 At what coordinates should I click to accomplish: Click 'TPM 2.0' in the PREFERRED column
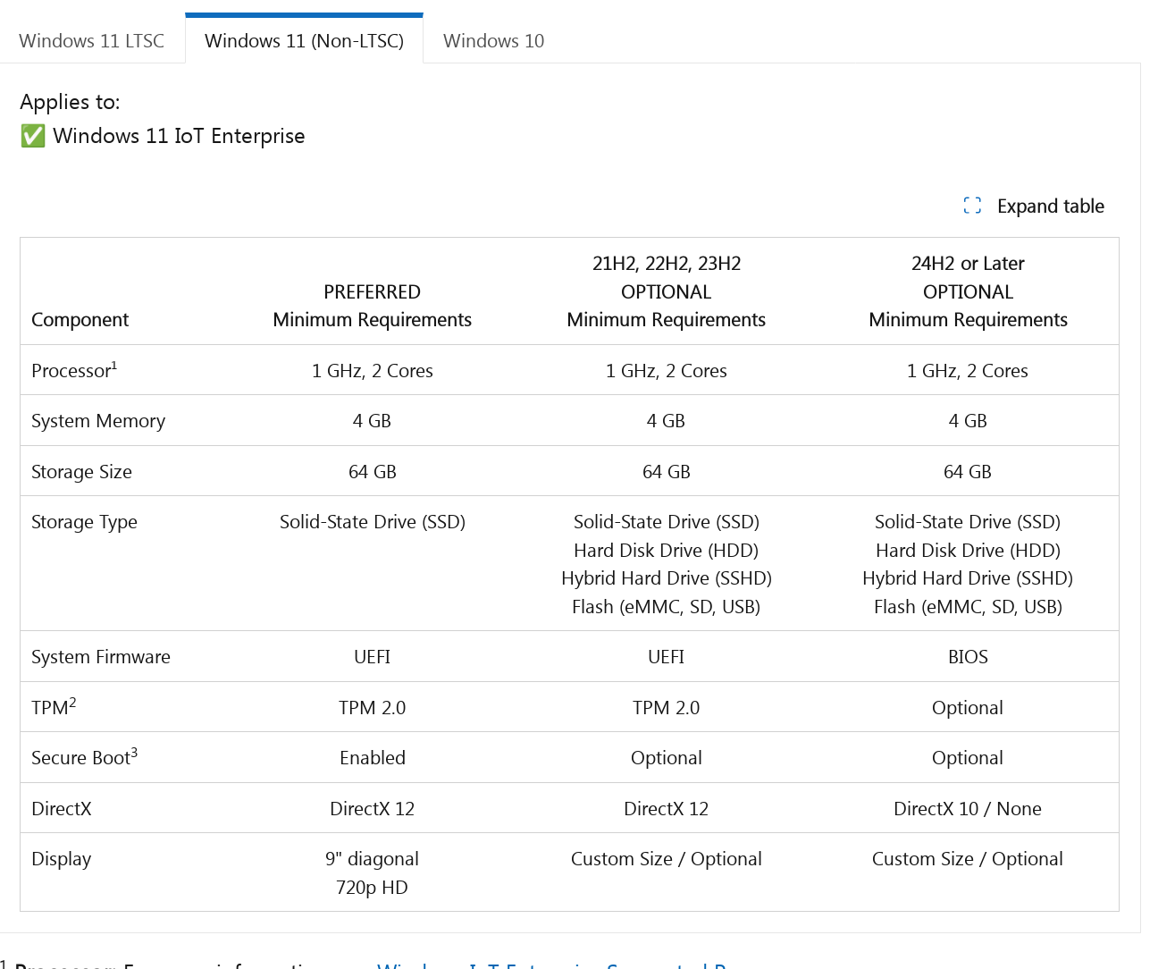point(372,708)
